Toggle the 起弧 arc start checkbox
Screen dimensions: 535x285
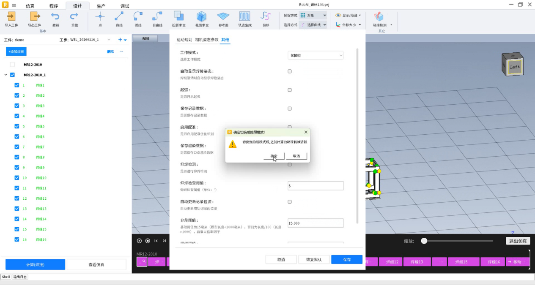point(290,90)
